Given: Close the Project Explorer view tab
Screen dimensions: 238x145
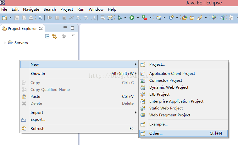Looking at the screenshot, I should coord(41,28).
